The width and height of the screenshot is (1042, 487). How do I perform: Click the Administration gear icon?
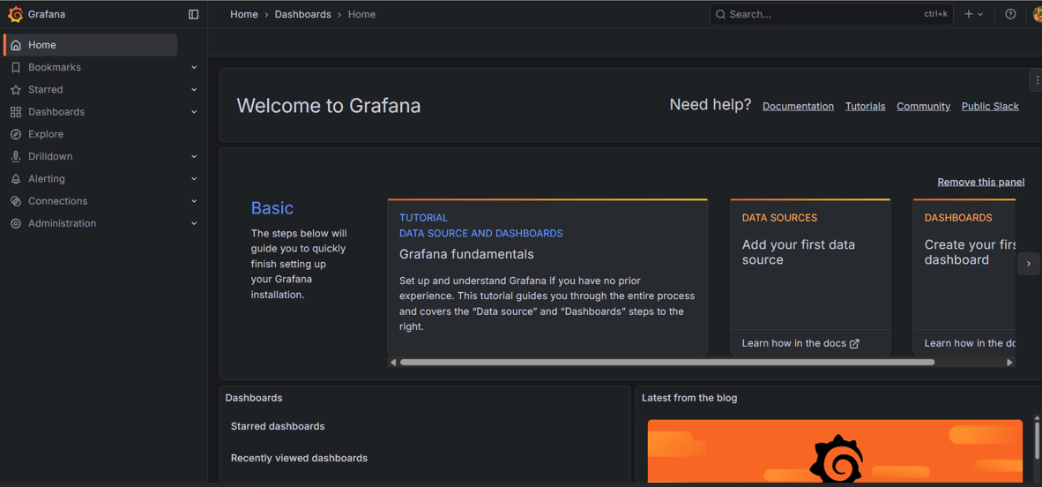coord(16,224)
